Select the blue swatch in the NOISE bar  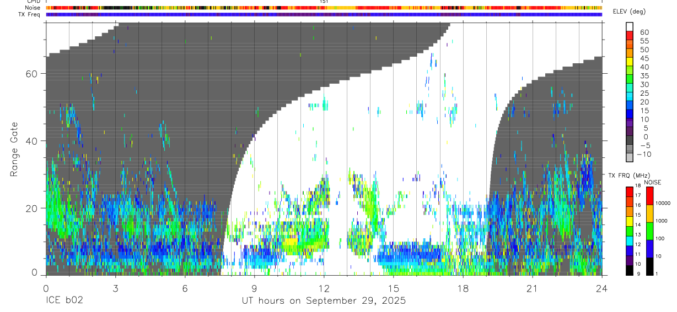pyautogui.click(x=649, y=249)
